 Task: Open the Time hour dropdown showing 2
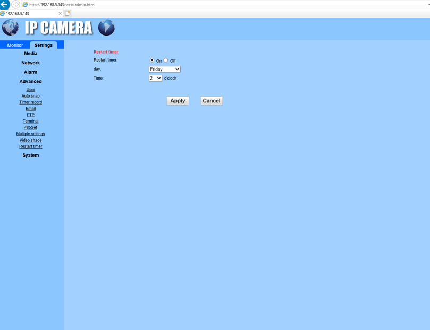coord(156,78)
